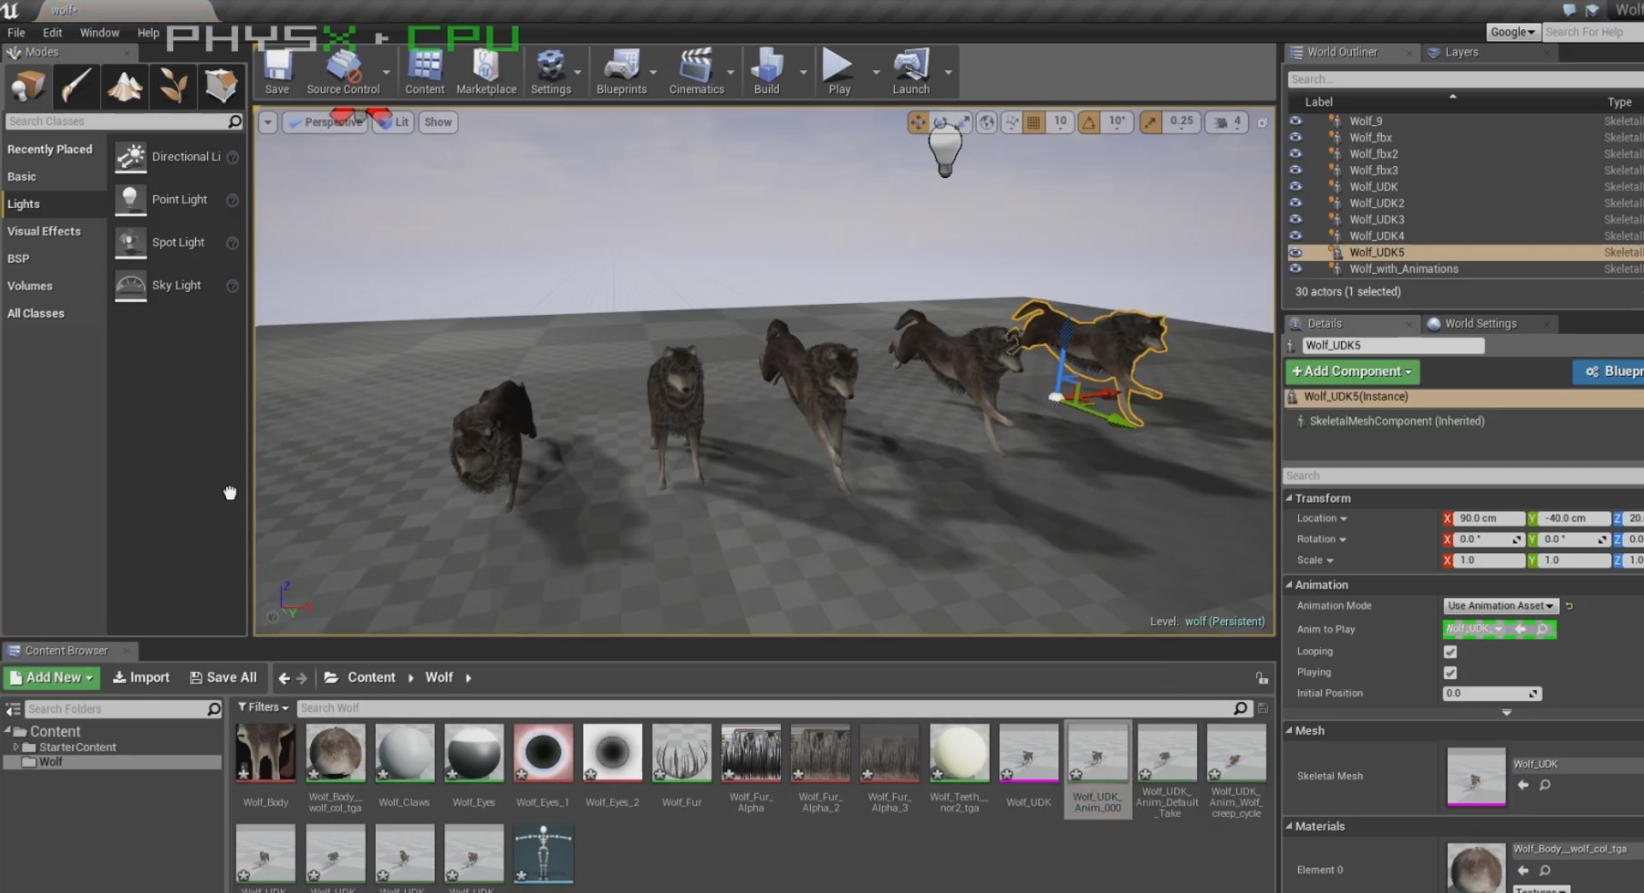The image size is (1644, 893).
Task: Select the Wolf folder in tree
Action: [x=50, y=762]
